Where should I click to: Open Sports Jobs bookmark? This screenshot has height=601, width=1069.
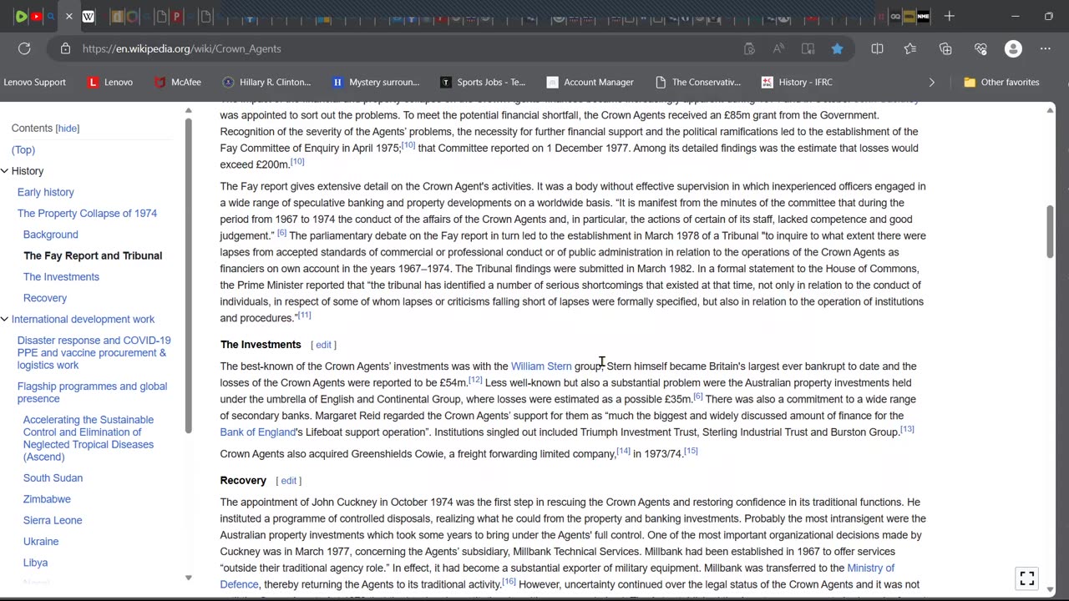[x=483, y=82]
